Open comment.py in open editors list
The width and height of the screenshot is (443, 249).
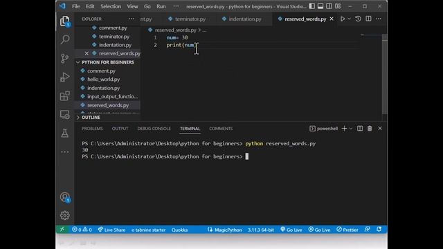[113, 28]
